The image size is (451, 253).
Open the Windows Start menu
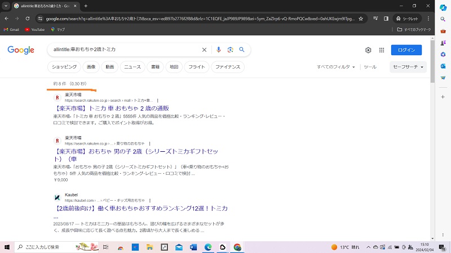(x=7, y=247)
